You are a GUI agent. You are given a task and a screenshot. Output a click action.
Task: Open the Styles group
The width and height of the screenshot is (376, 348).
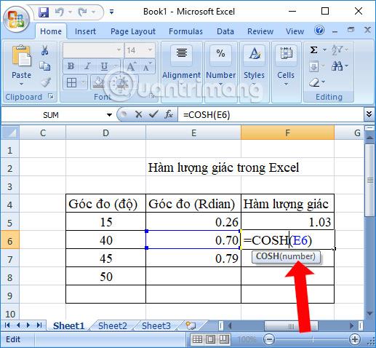[x=254, y=72]
